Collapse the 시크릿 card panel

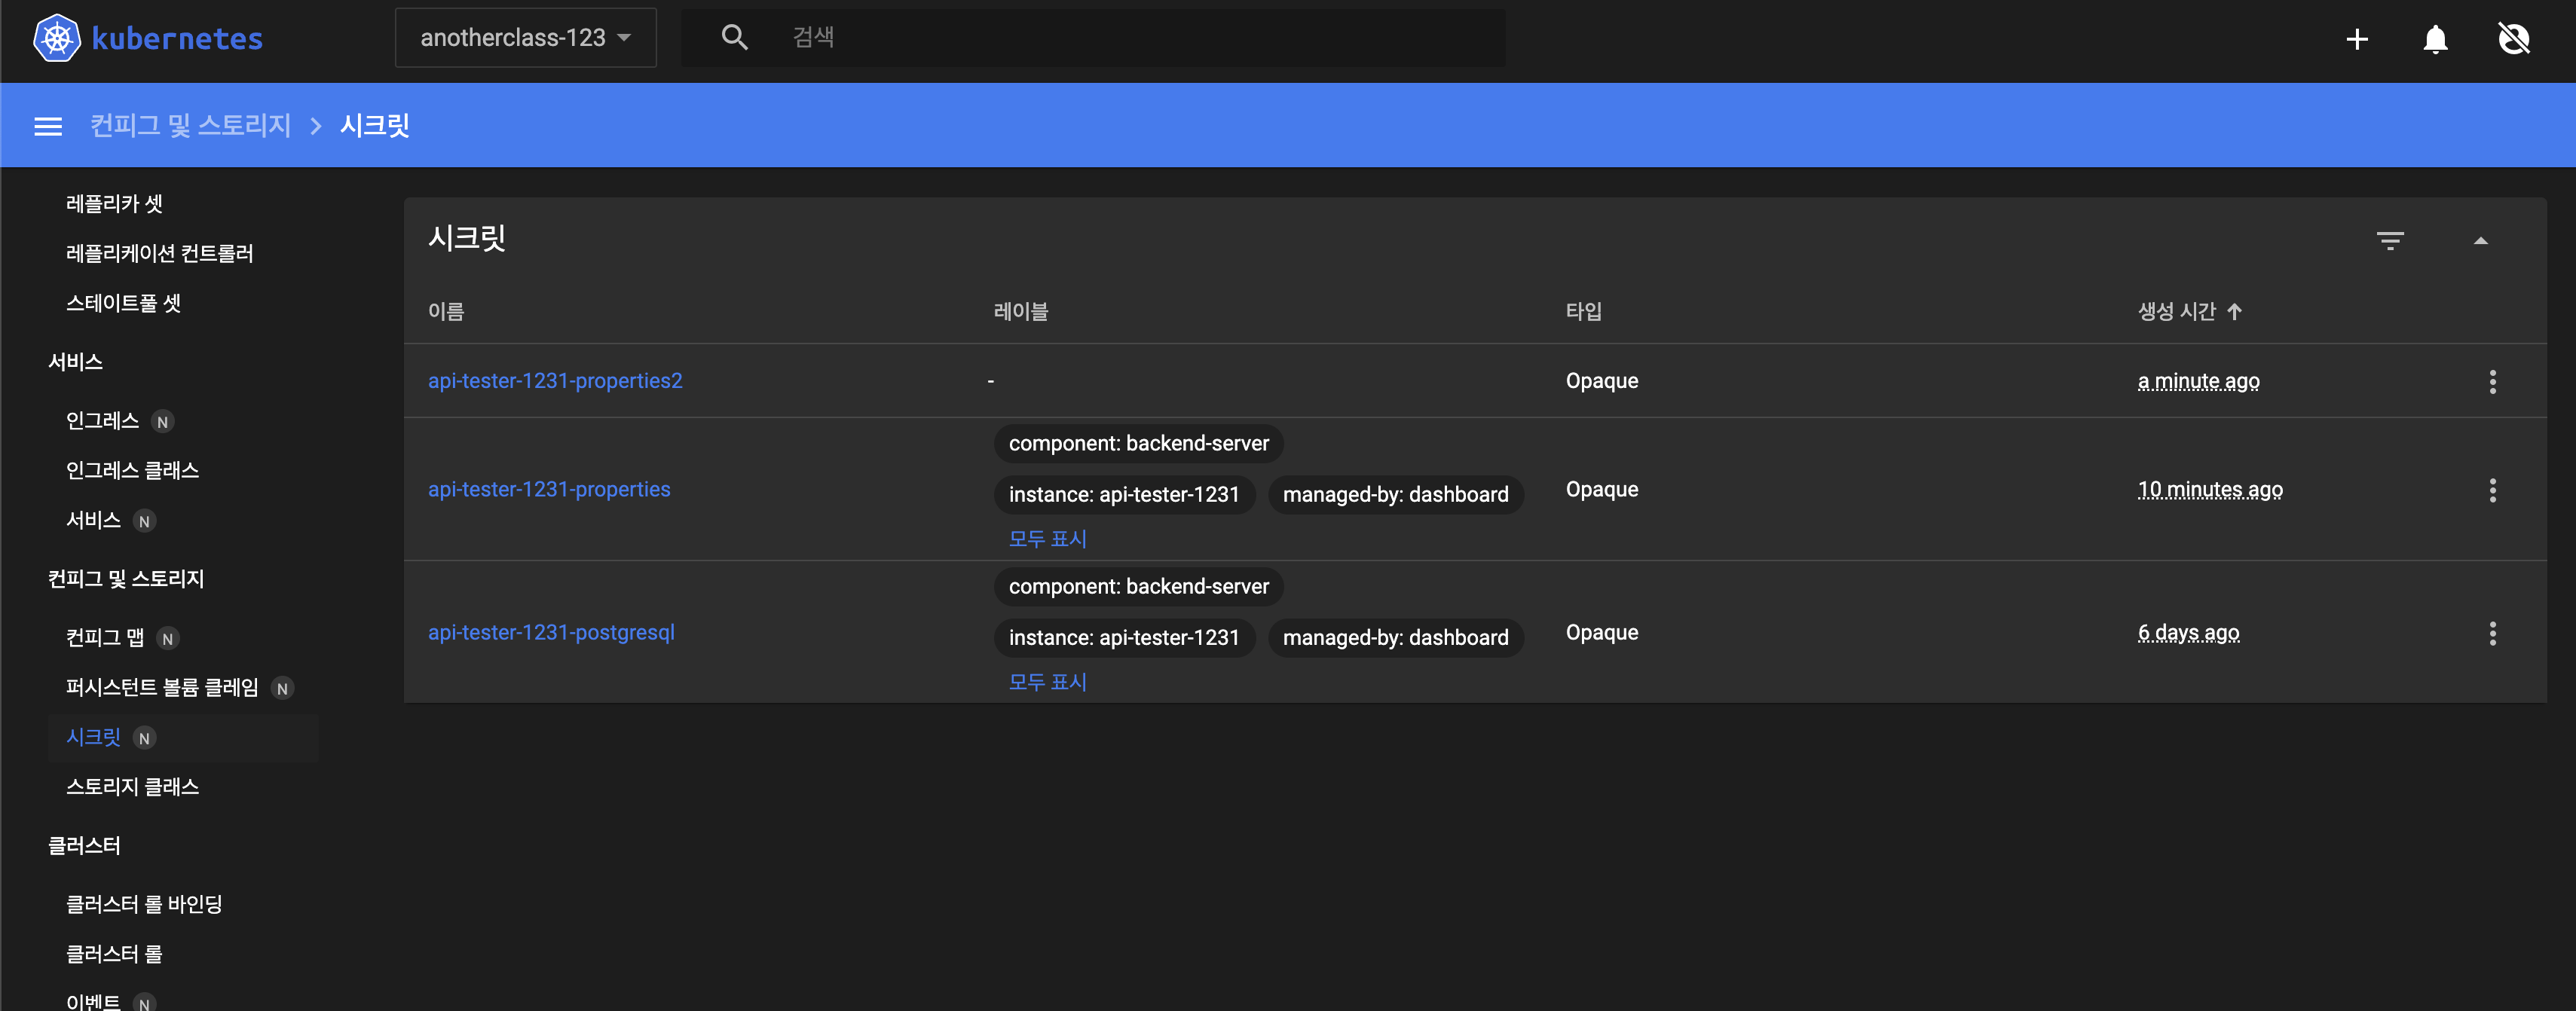(2480, 240)
